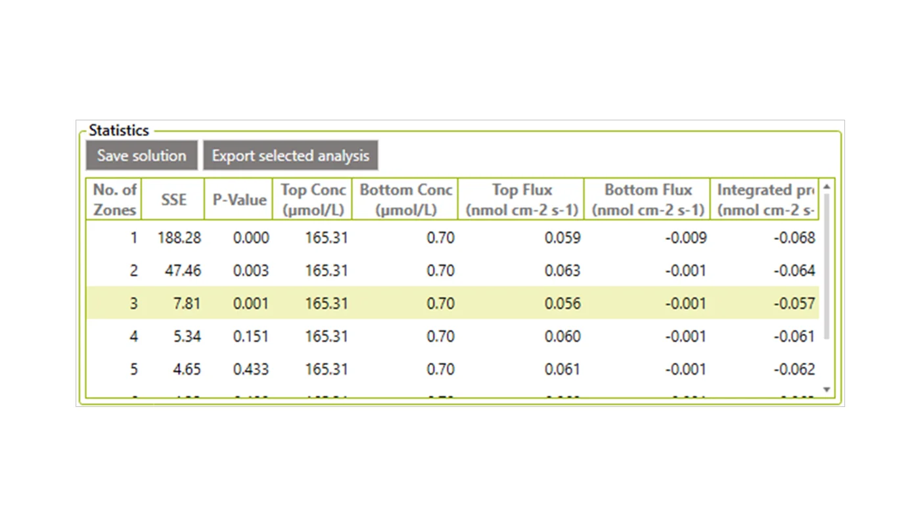Sort by No. of Zones column header
The width and height of the screenshot is (920, 526).
click(114, 200)
